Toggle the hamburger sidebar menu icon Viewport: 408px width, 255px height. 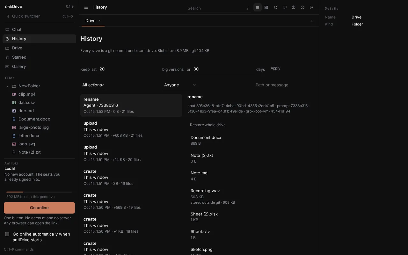(x=86, y=7)
